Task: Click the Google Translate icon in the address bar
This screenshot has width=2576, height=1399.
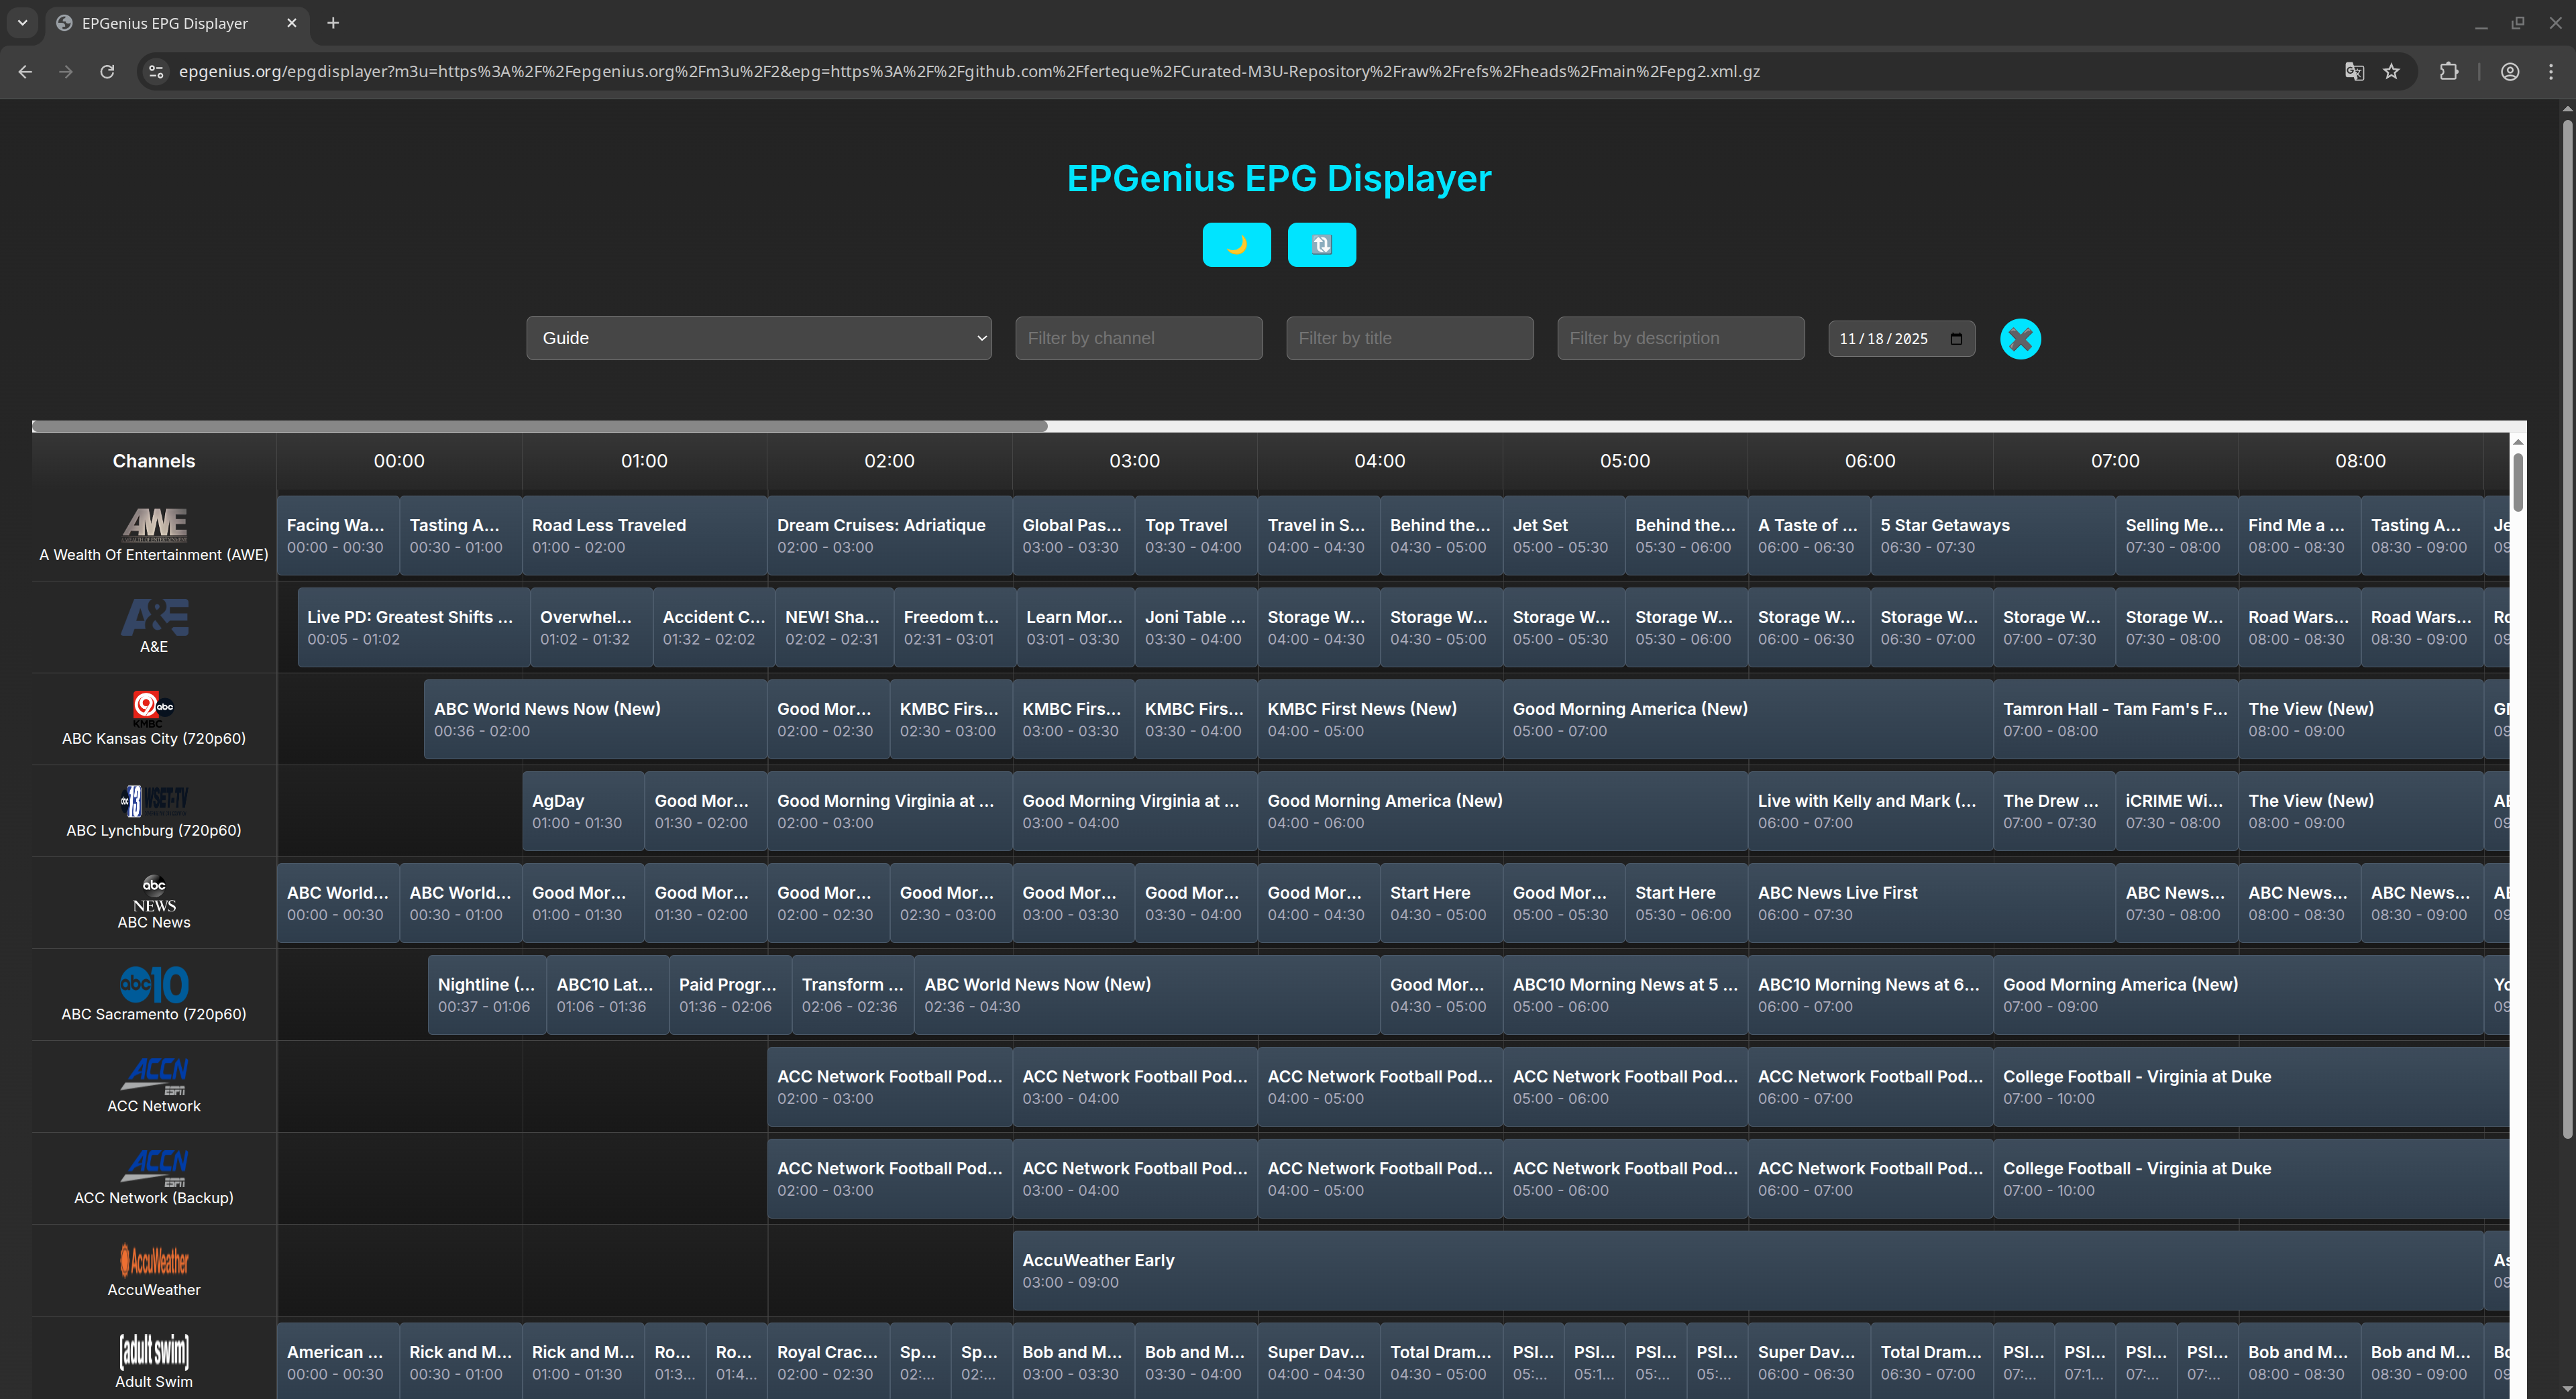Action: tap(2355, 71)
